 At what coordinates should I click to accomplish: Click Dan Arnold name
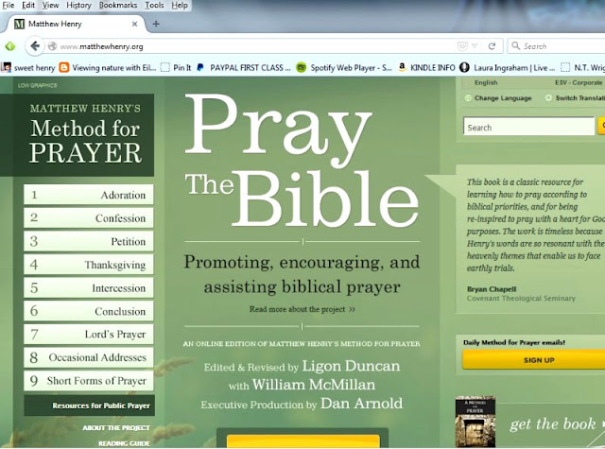coord(361,403)
